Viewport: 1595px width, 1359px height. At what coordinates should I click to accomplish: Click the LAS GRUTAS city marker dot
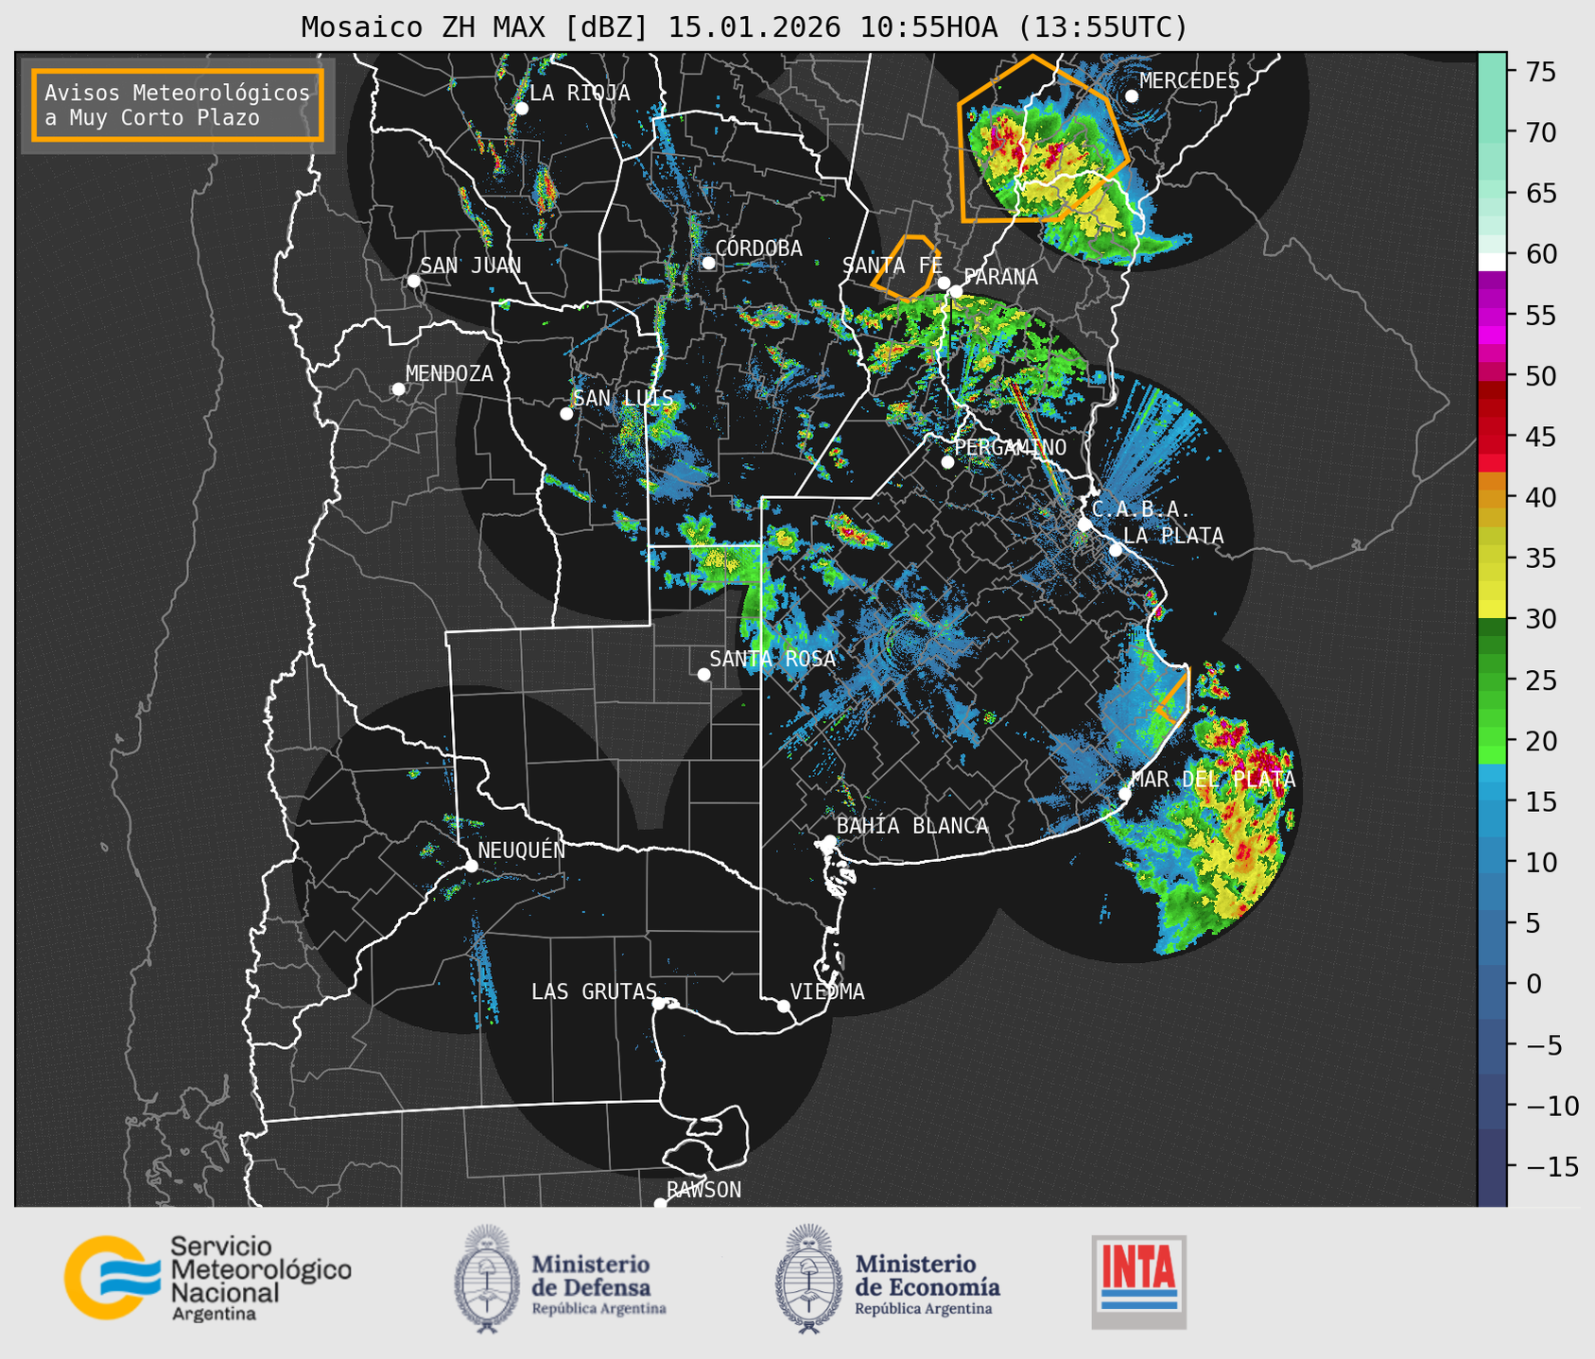point(658,1003)
